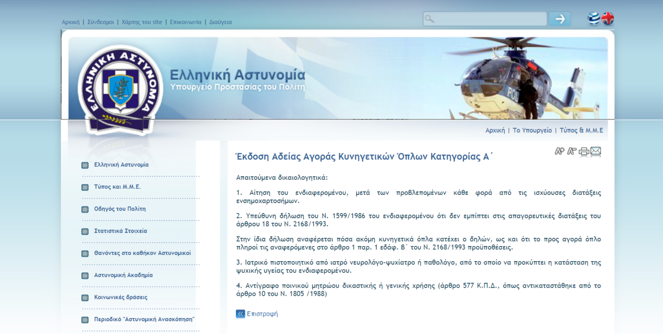Click the Ελληνική Αστυνομία banner title
This screenshot has height=334, width=663.
point(238,75)
